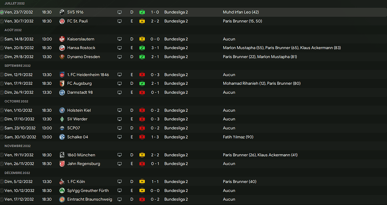Open the Jahn Regensburg team link
The height and width of the screenshot is (205, 387).
83,164
